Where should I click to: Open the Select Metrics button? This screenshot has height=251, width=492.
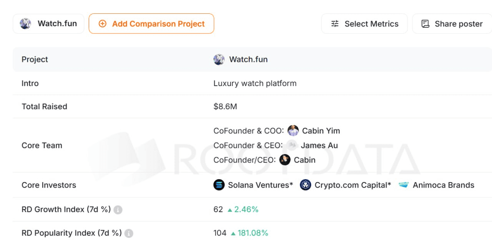364,24
